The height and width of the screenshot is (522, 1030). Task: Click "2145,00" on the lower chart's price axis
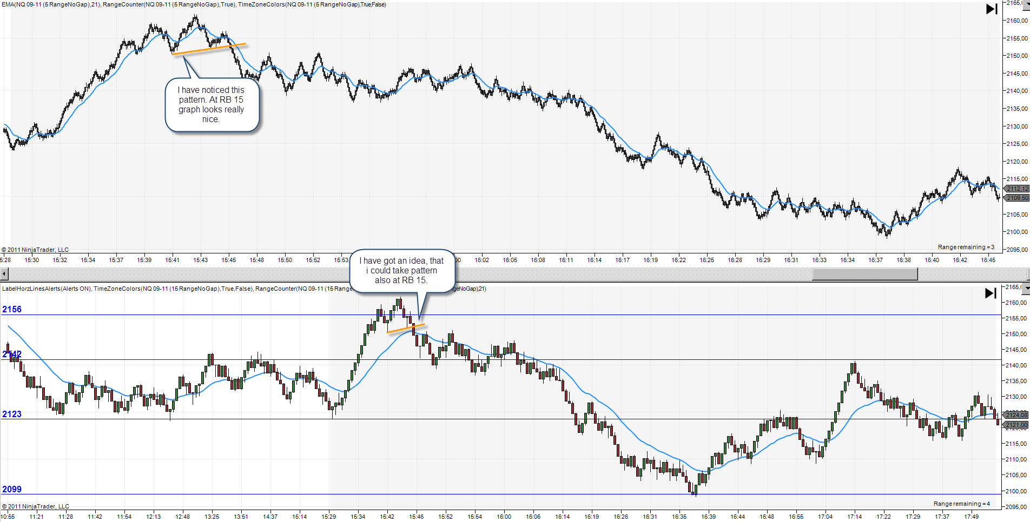(x=1017, y=350)
